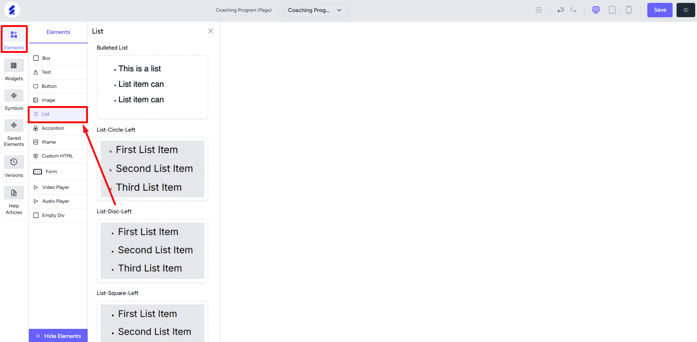Click the 'List-Circle-Left' heading text
This screenshot has width=697, height=342.
point(116,130)
